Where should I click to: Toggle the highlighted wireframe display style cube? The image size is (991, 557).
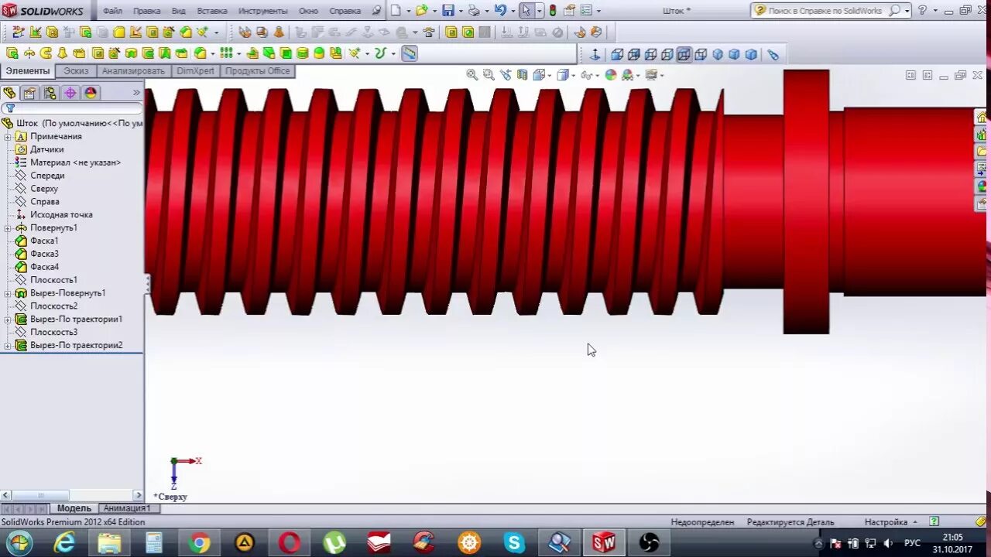pos(684,54)
